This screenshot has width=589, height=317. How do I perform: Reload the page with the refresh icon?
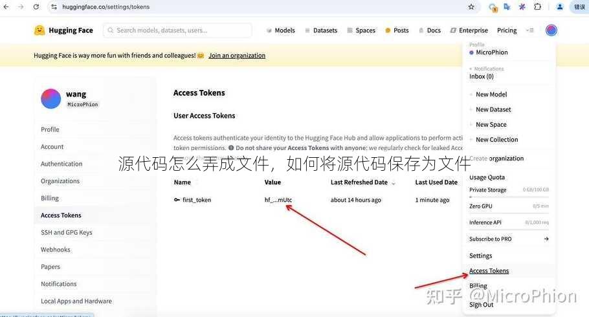point(36,6)
